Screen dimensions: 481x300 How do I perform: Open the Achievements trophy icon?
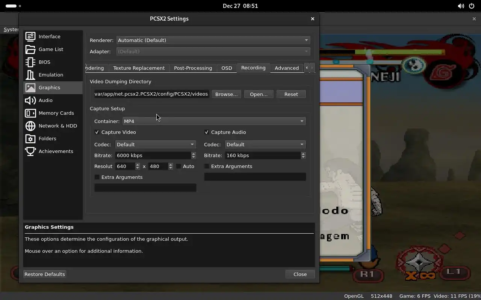tap(30, 151)
